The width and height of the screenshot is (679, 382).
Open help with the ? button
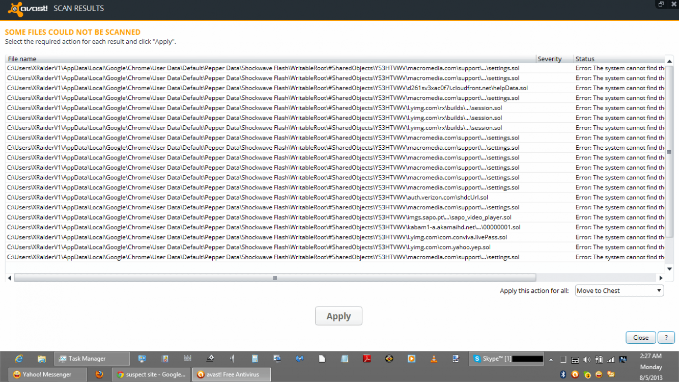tap(666, 338)
